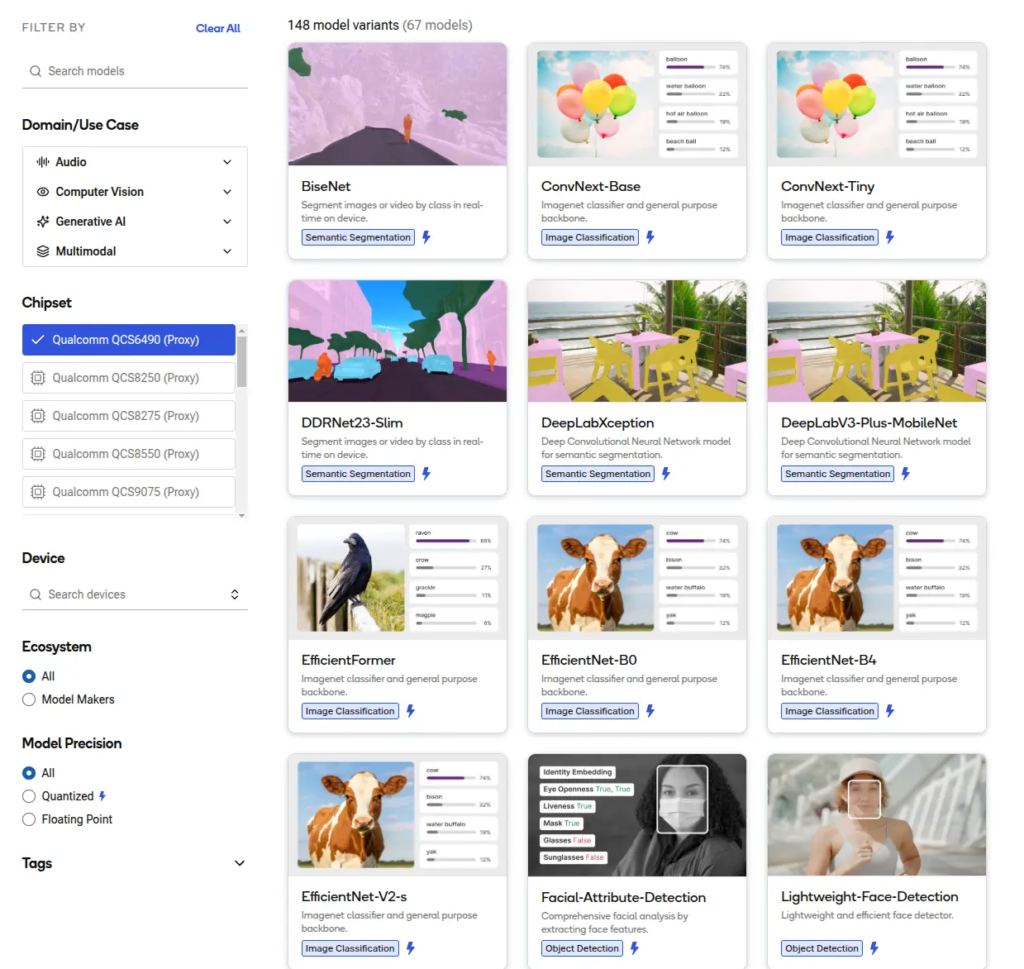The image size is (1024, 969).
Task: Click the chip icon beside Qualcomm QCS8250
Action: click(x=38, y=378)
